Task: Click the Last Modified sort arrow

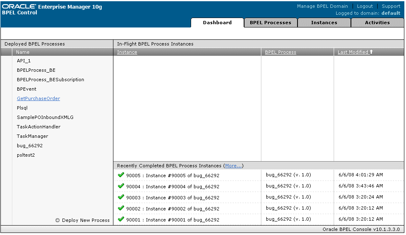Action: [x=371, y=52]
